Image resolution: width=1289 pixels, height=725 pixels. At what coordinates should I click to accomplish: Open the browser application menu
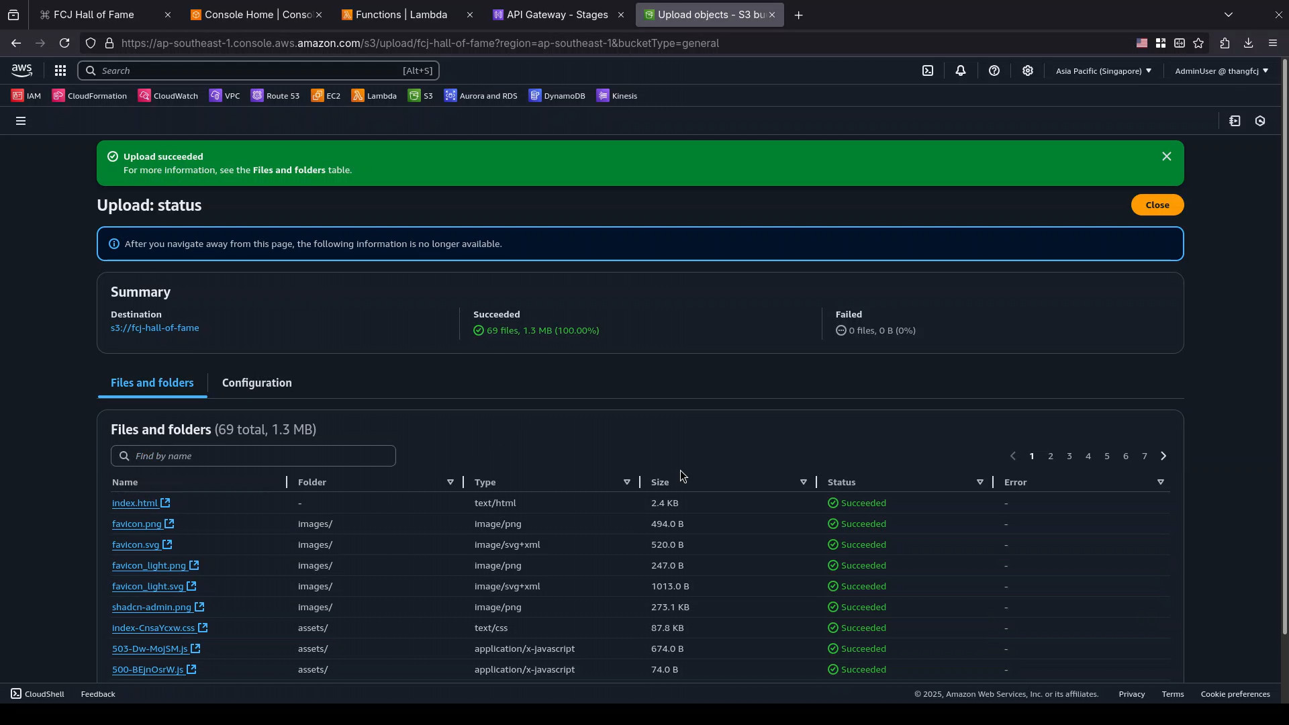1273,43
